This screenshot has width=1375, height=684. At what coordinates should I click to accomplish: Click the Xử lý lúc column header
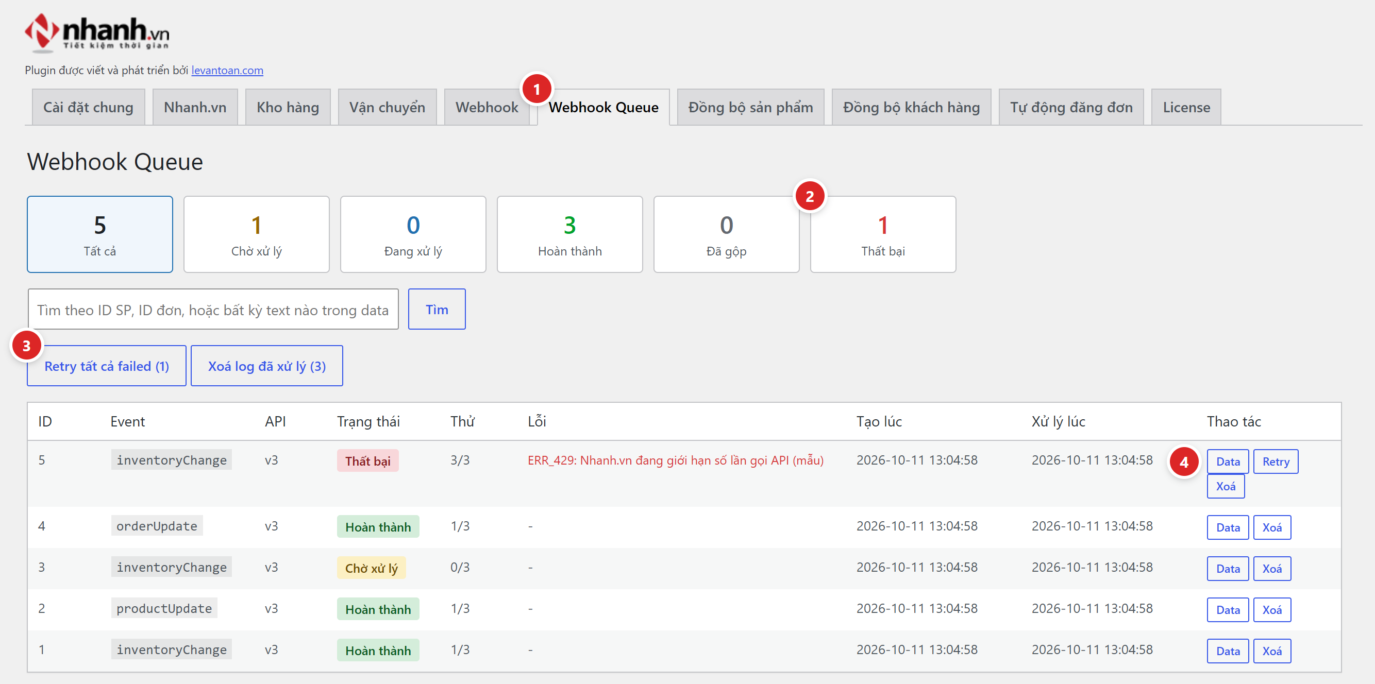1058,421
